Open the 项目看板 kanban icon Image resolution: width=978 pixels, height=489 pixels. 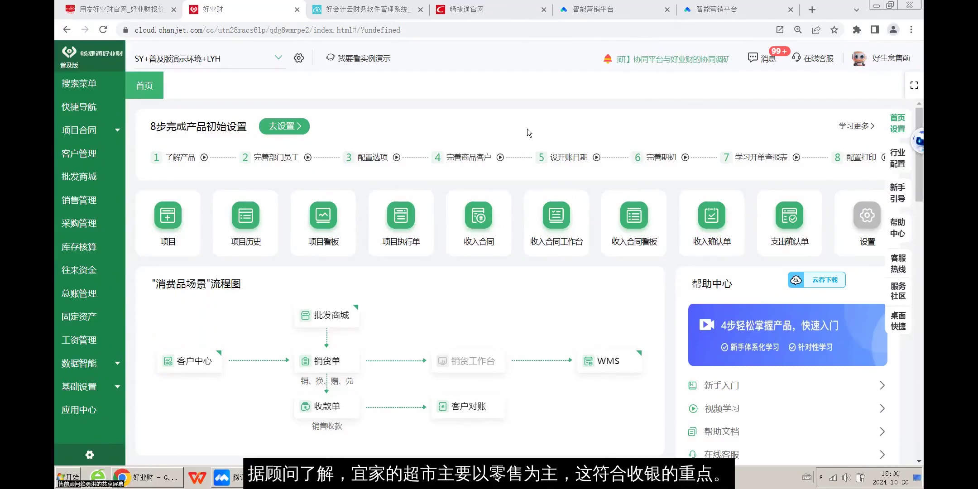pyautogui.click(x=323, y=222)
